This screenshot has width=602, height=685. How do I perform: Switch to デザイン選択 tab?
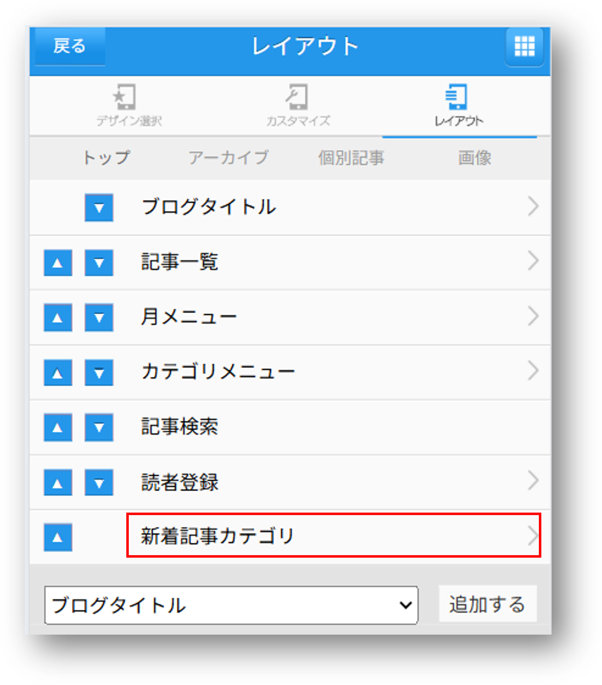pos(129,105)
